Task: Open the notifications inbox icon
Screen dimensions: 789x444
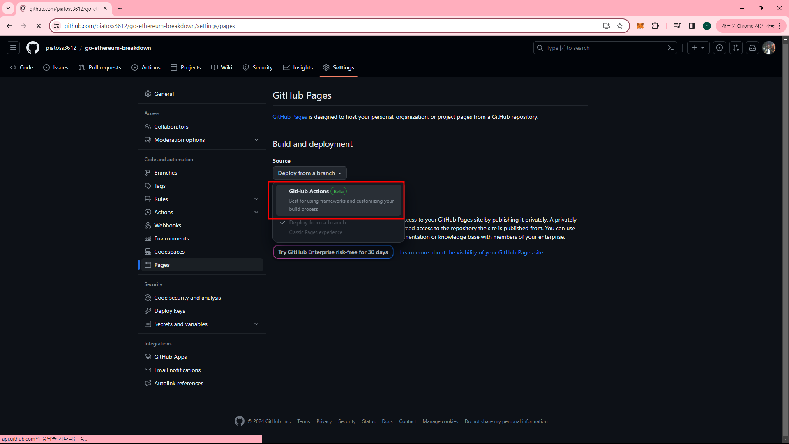Action: [752, 48]
